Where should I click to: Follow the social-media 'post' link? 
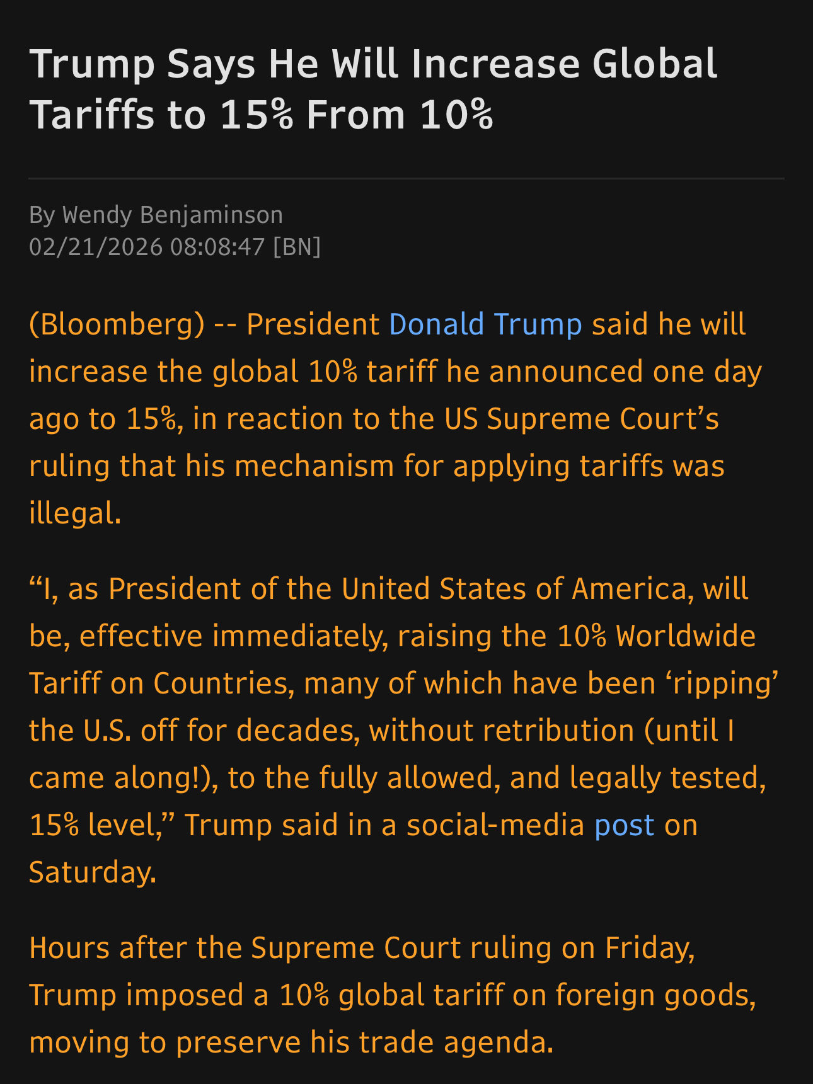pyautogui.click(x=624, y=825)
